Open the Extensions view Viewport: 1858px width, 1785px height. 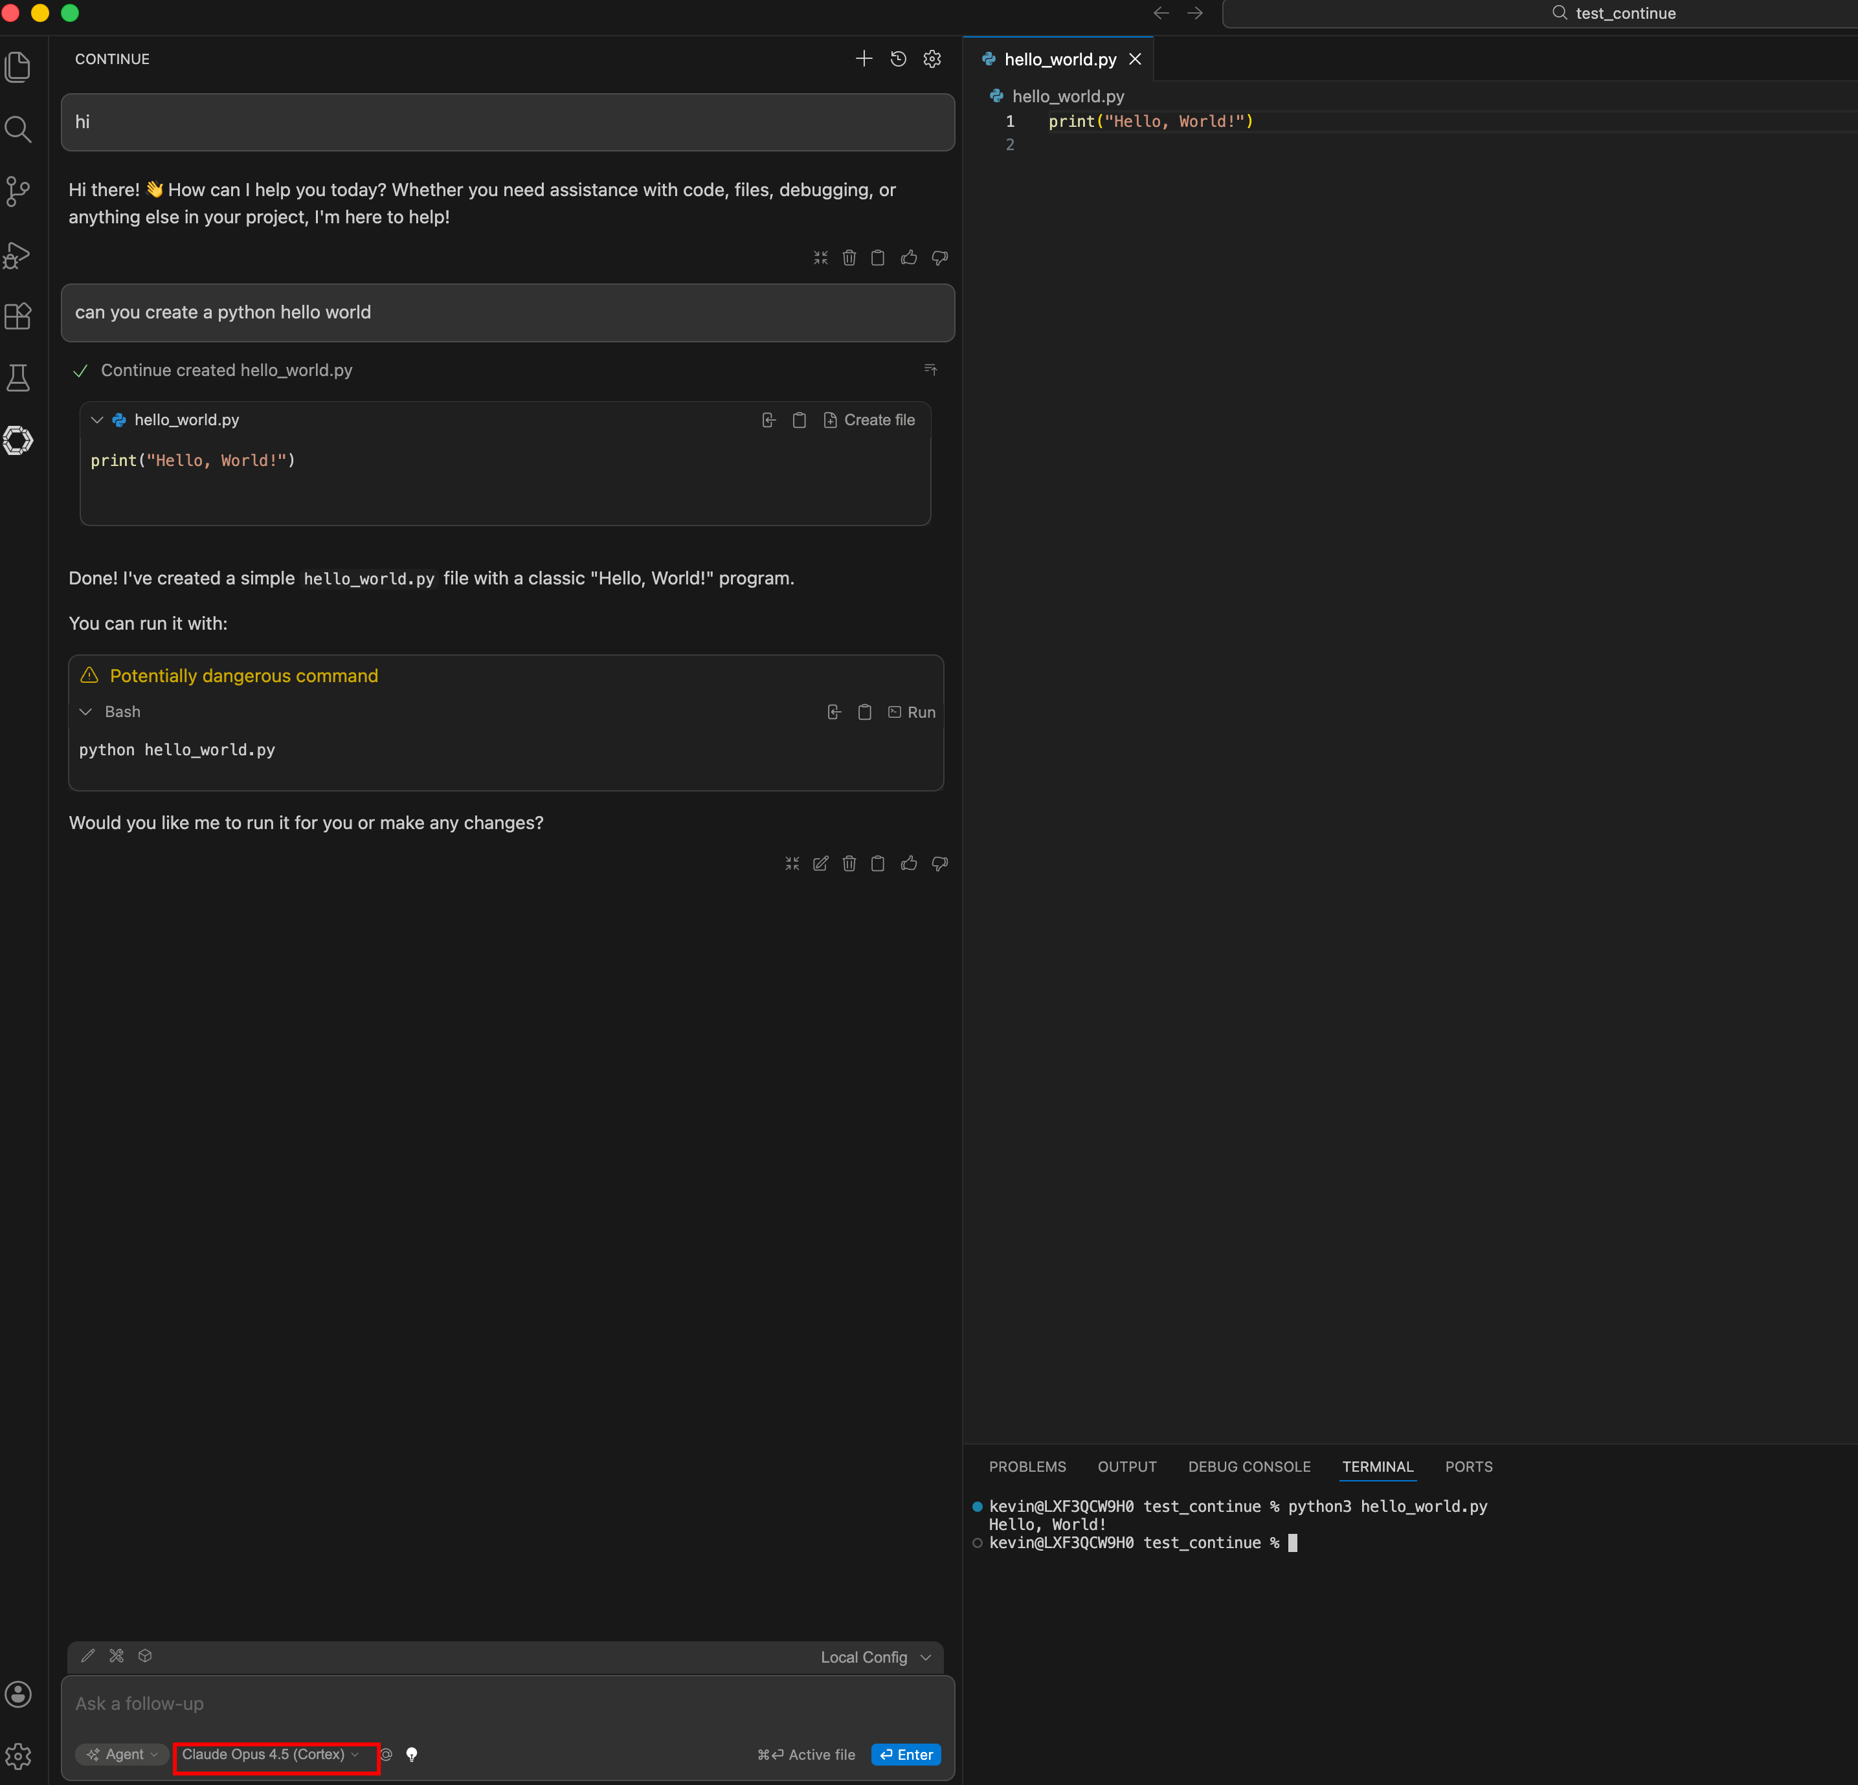tap(18, 316)
